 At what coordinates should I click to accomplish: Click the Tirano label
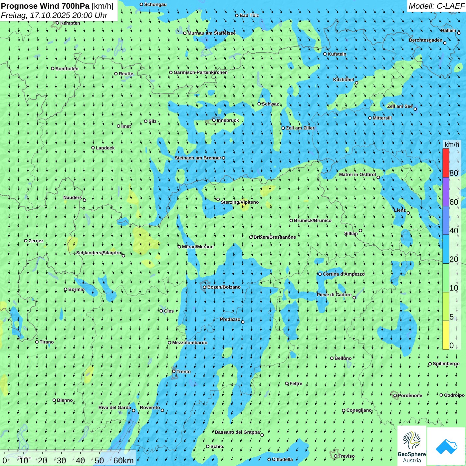pos(47,342)
